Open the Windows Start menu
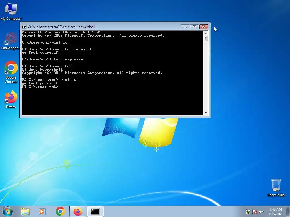This screenshot has width=290, height=217. pyautogui.click(x=8, y=211)
